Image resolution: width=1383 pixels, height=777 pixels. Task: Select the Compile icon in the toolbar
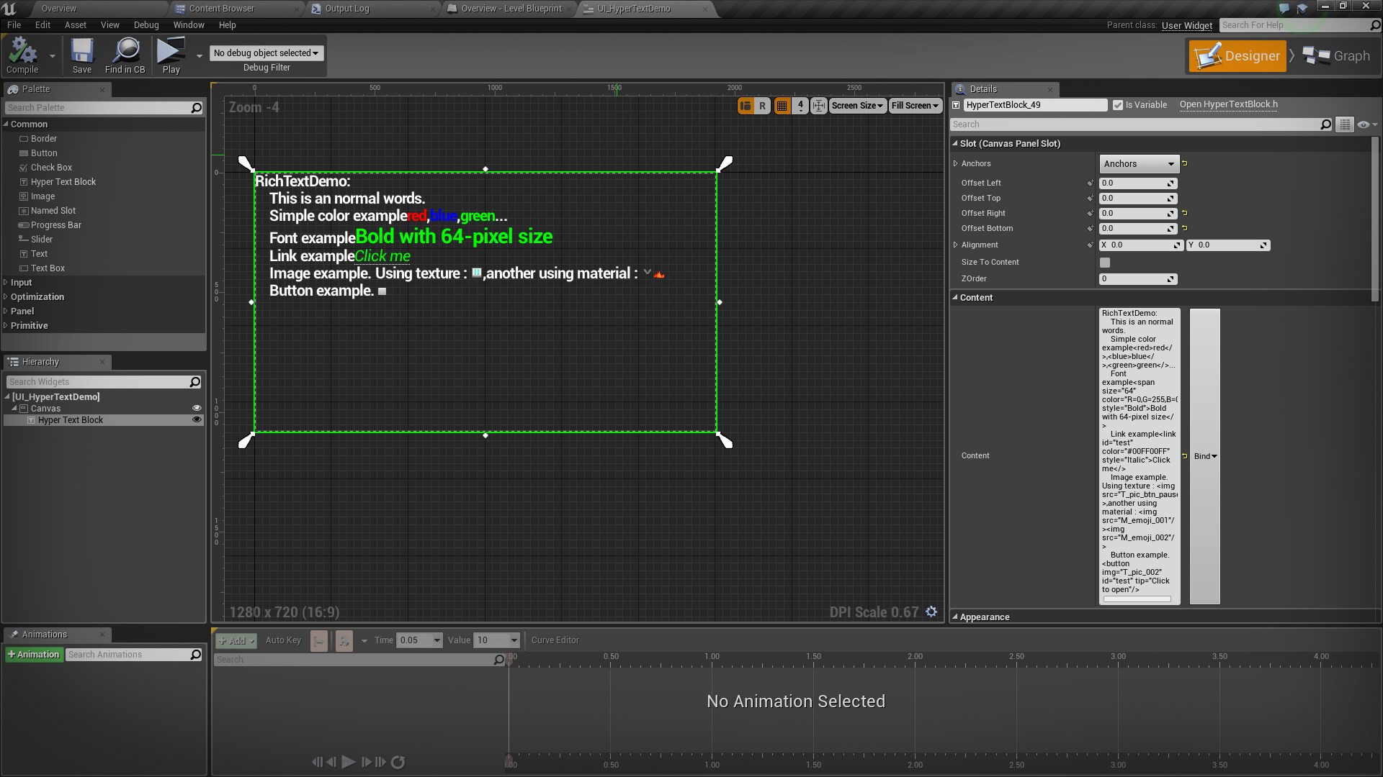coord(22,55)
